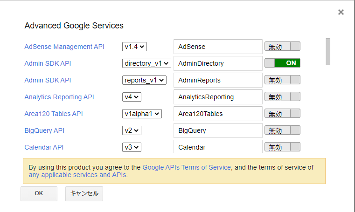Edit the Calendar identifier field
The width and height of the screenshot is (355, 212).
tap(218, 146)
